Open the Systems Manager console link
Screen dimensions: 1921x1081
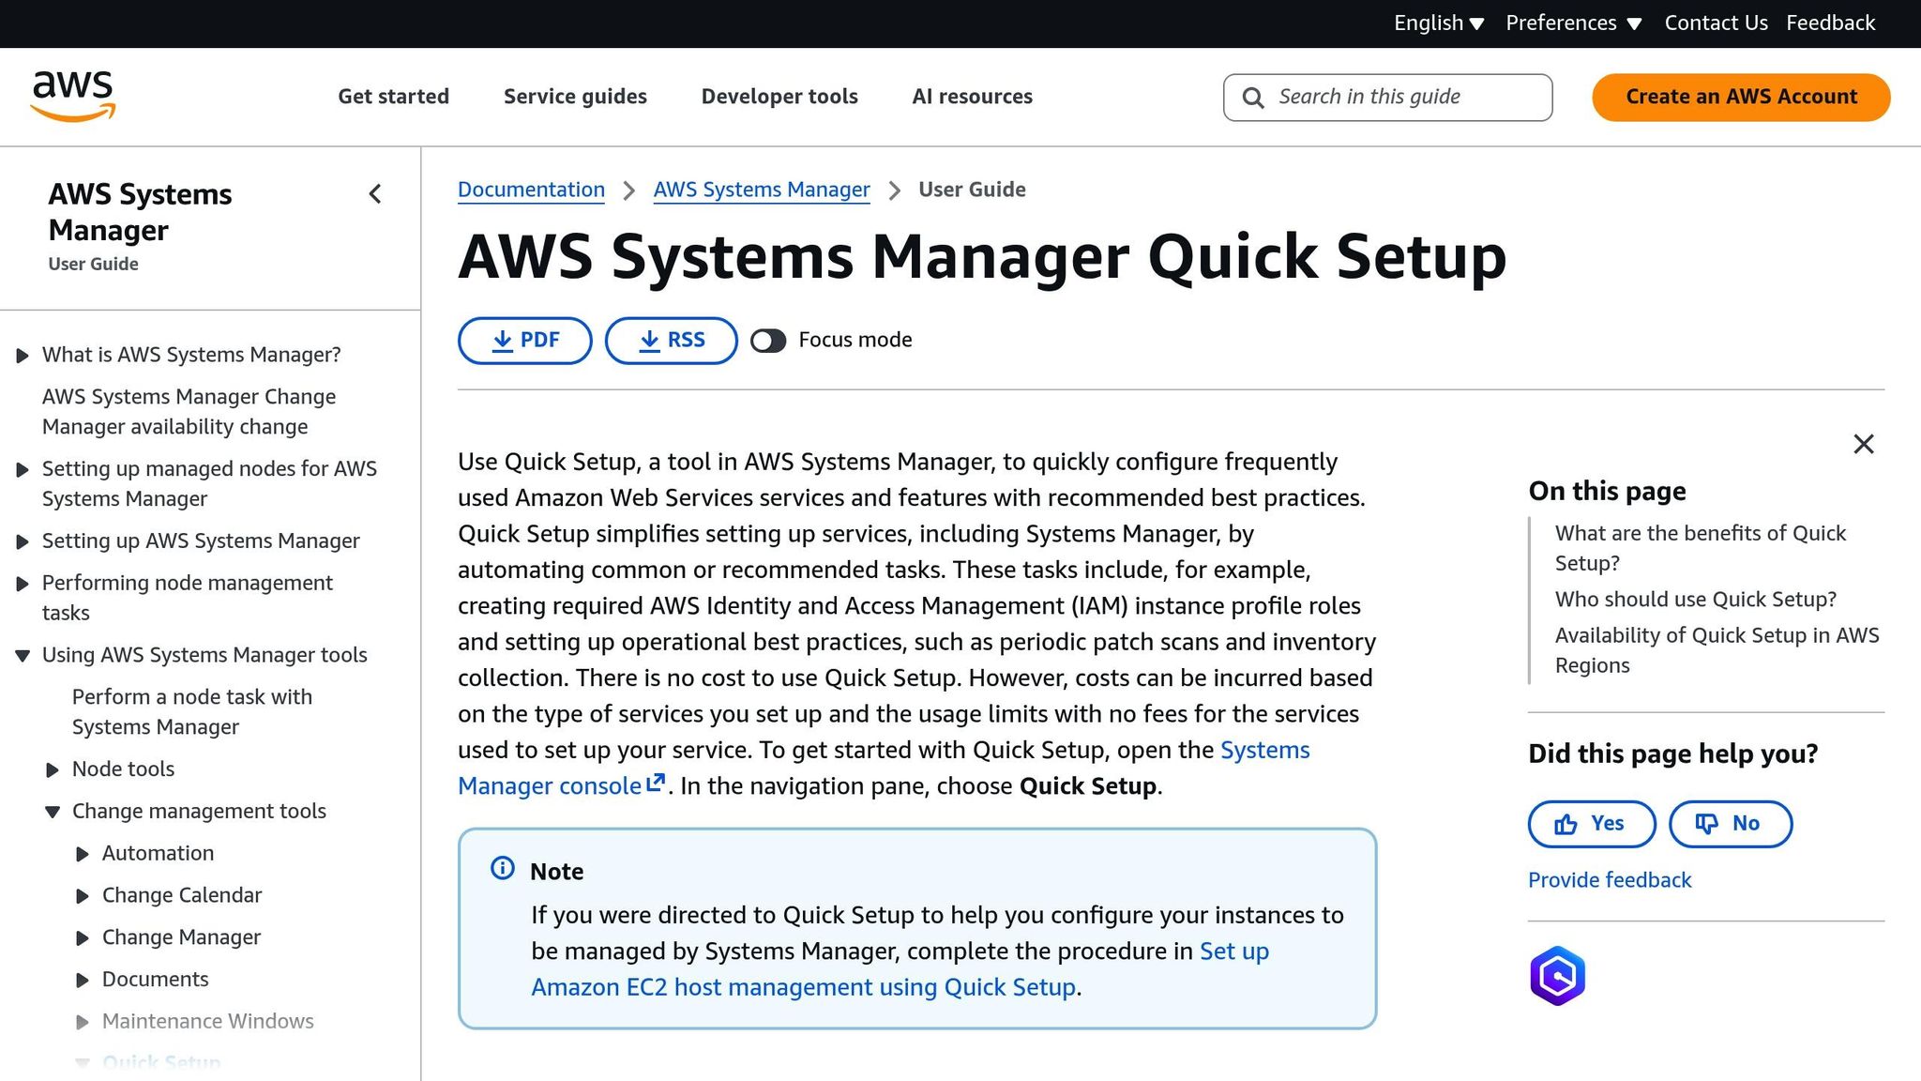[549, 786]
